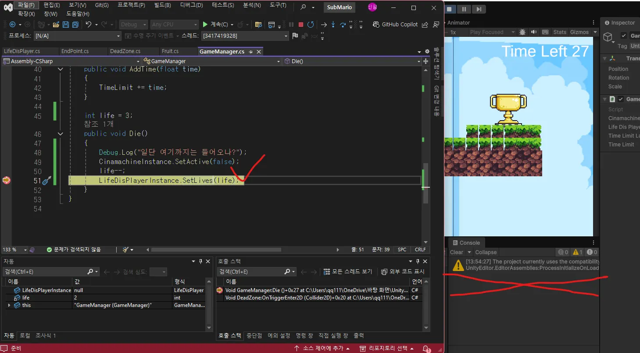
Task: Click Clear in Unity Console
Action: [457, 252]
